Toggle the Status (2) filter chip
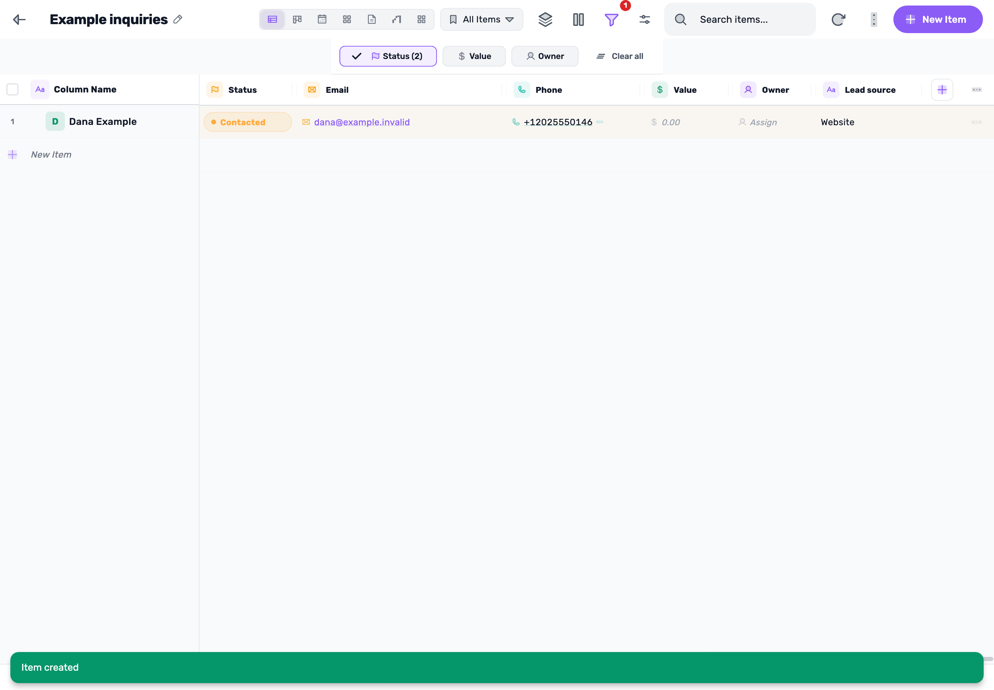This screenshot has height=690, width=994. [388, 56]
